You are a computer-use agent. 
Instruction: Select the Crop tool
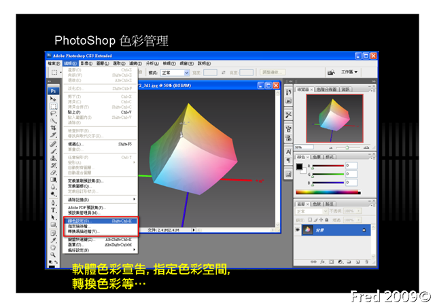tap(53, 128)
